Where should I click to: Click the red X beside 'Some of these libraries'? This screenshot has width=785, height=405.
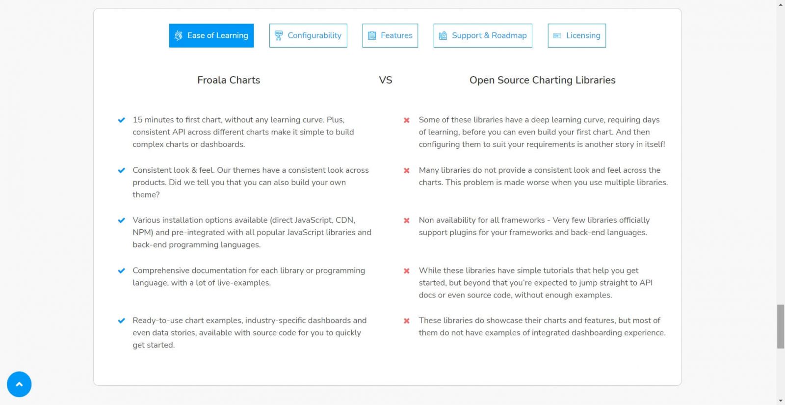pyautogui.click(x=407, y=120)
